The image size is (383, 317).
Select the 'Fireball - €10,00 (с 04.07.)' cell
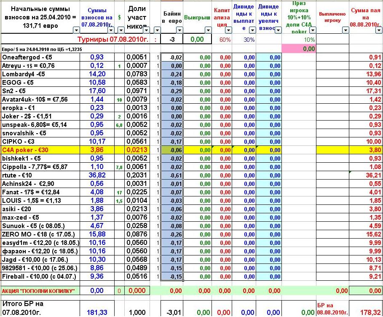point(40,277)
